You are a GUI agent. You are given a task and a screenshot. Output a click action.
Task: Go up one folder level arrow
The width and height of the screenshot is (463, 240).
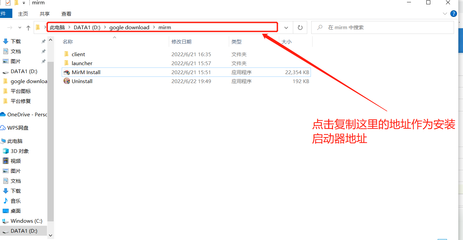(28, 28)
